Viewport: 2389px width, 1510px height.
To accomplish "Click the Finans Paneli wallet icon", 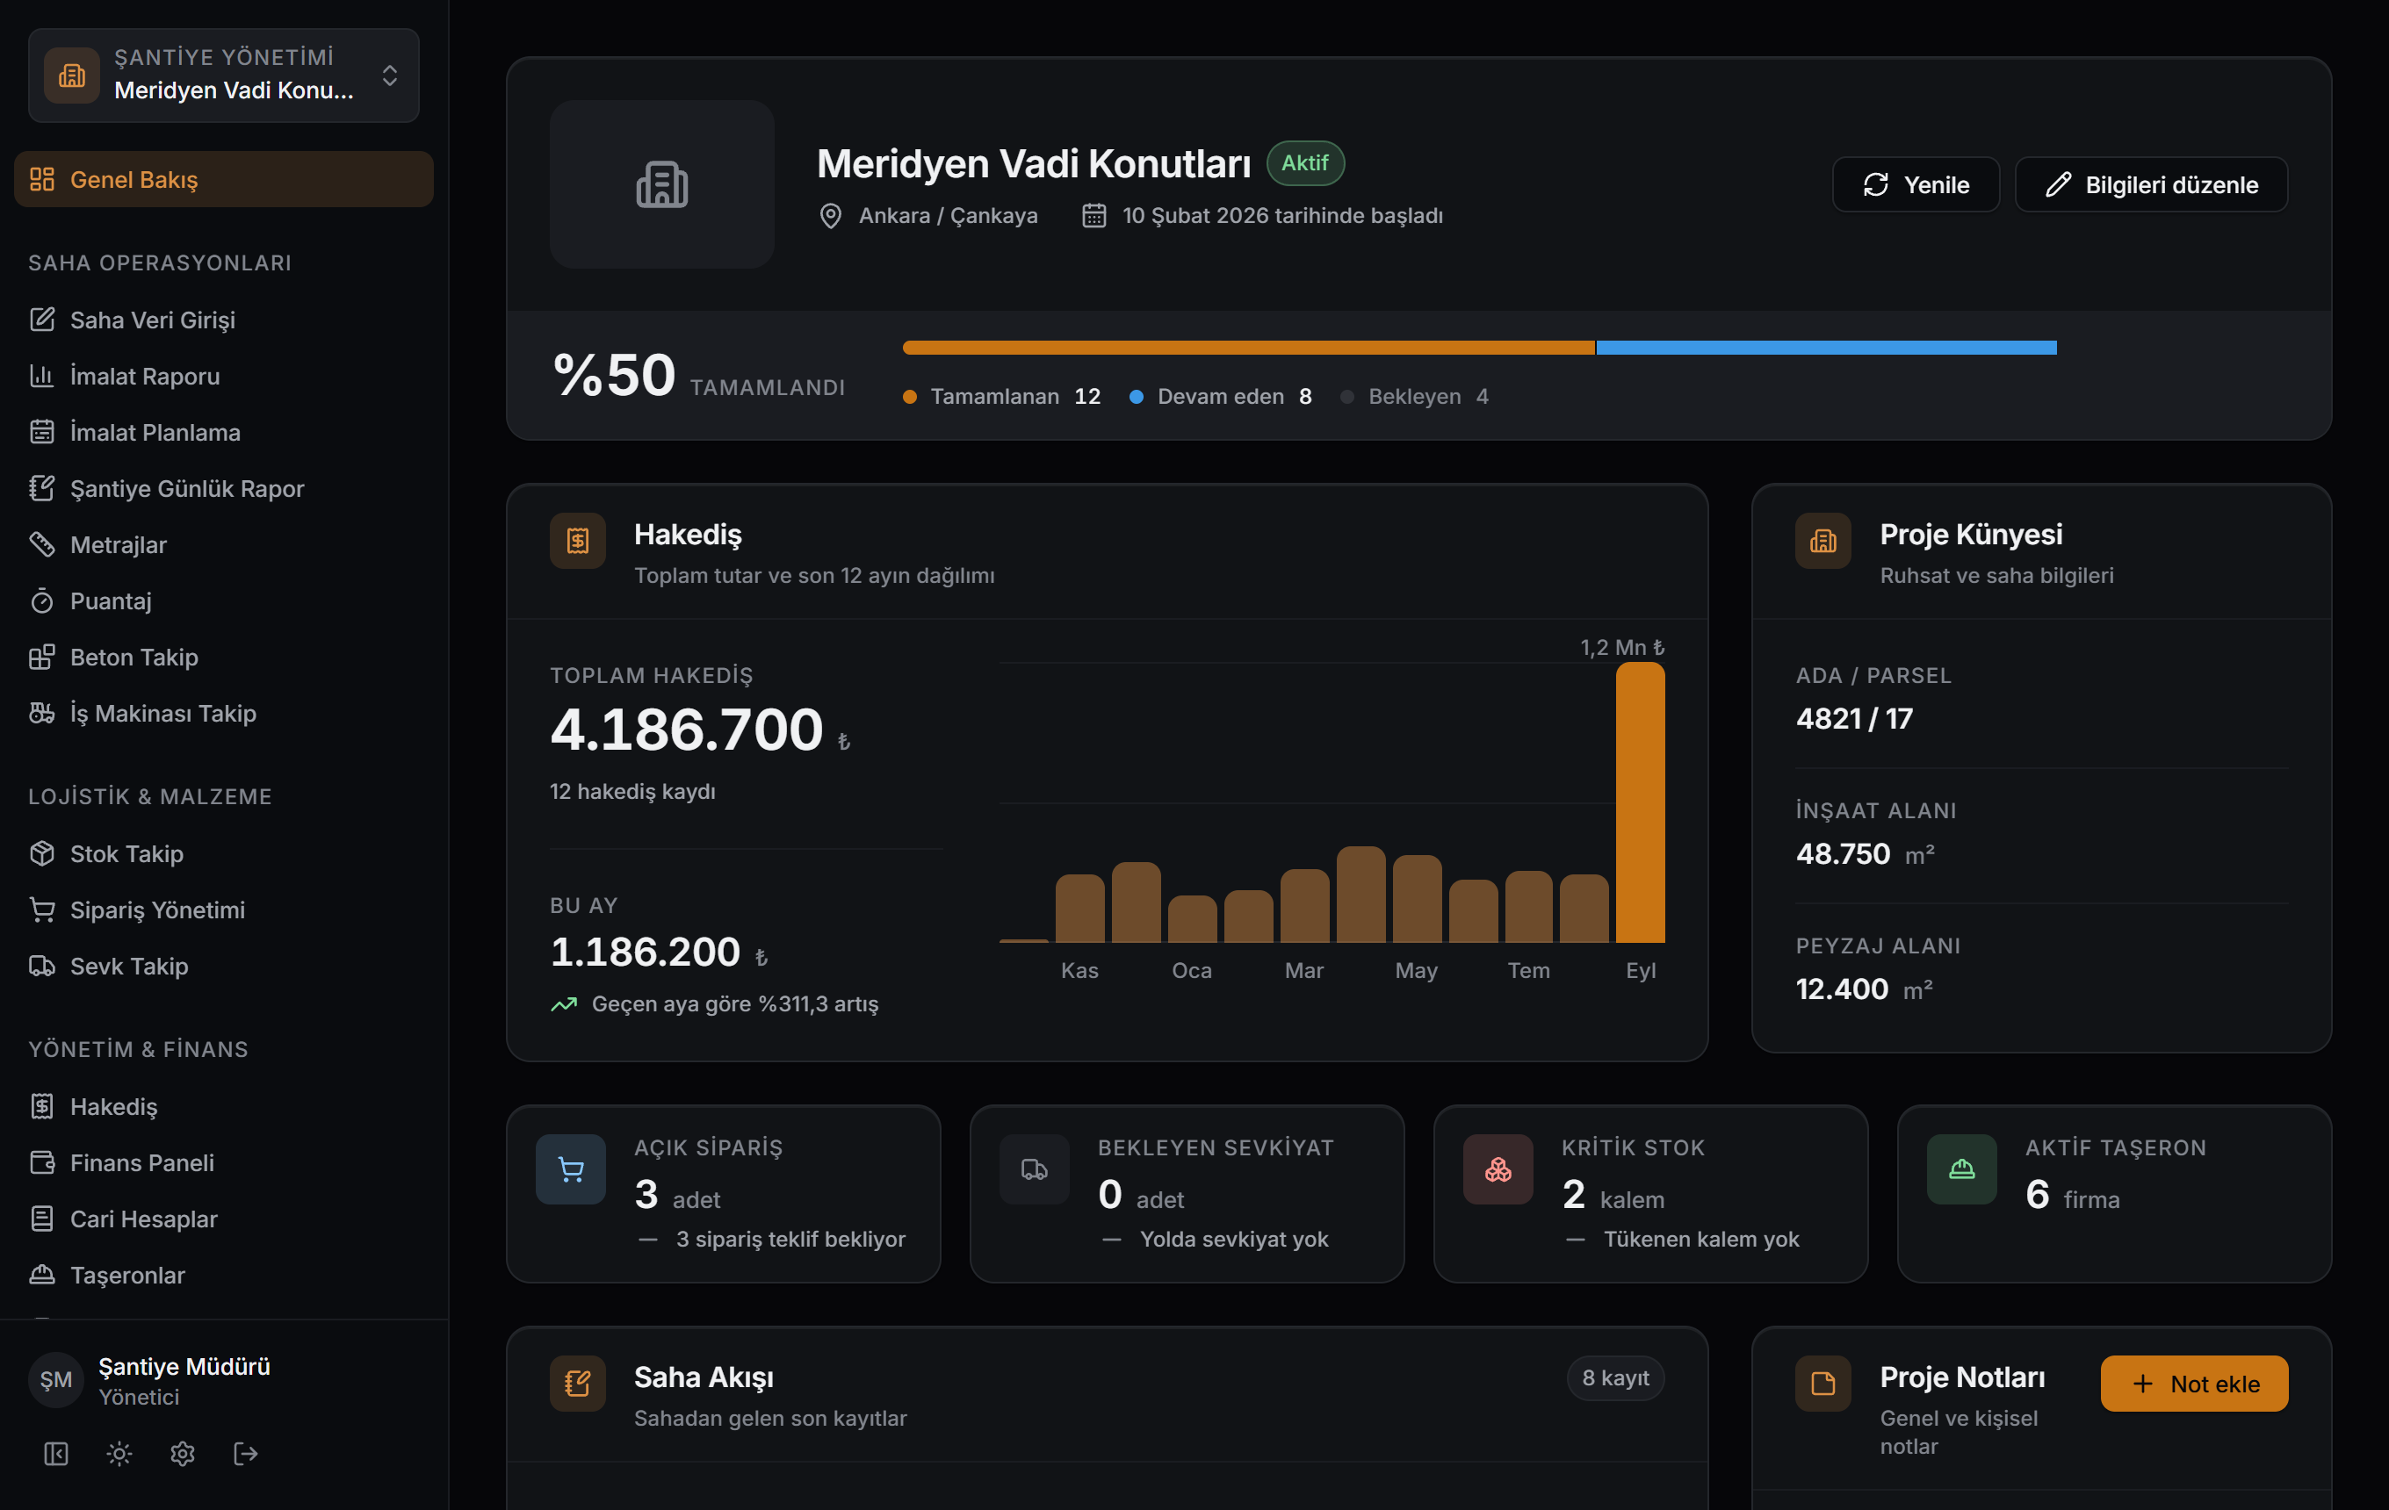I will coord(41,1163).
